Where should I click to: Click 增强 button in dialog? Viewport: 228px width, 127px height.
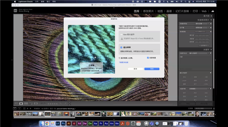(x=152, y=69)
